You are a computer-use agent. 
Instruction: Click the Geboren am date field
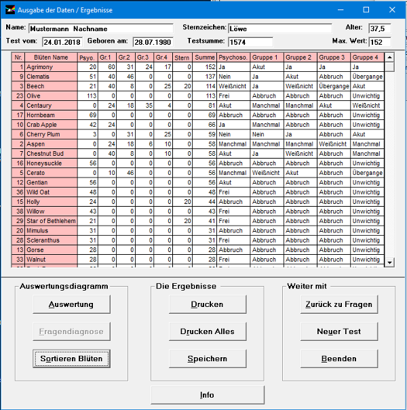point(153,42)
